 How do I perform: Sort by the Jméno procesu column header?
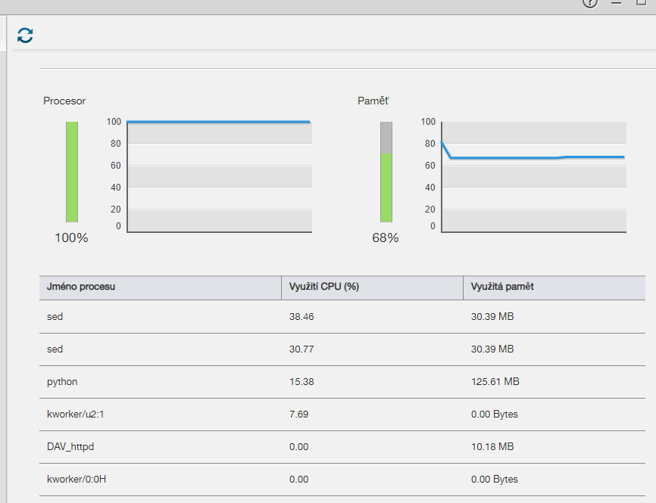pyautogui.click(x=81, y=287)
